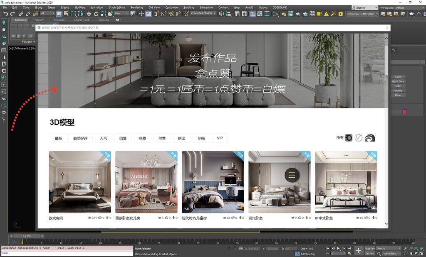Select the 最新 filter button
Screen dimensions: 426x257
[58, 138]
